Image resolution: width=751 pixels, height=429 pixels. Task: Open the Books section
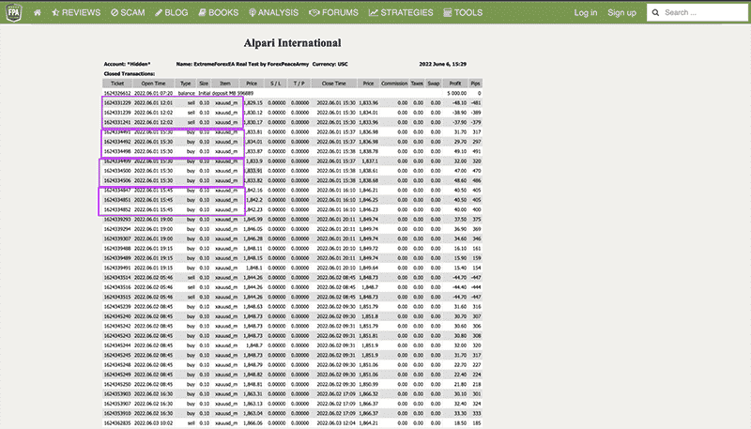click(x=219, y=12)
